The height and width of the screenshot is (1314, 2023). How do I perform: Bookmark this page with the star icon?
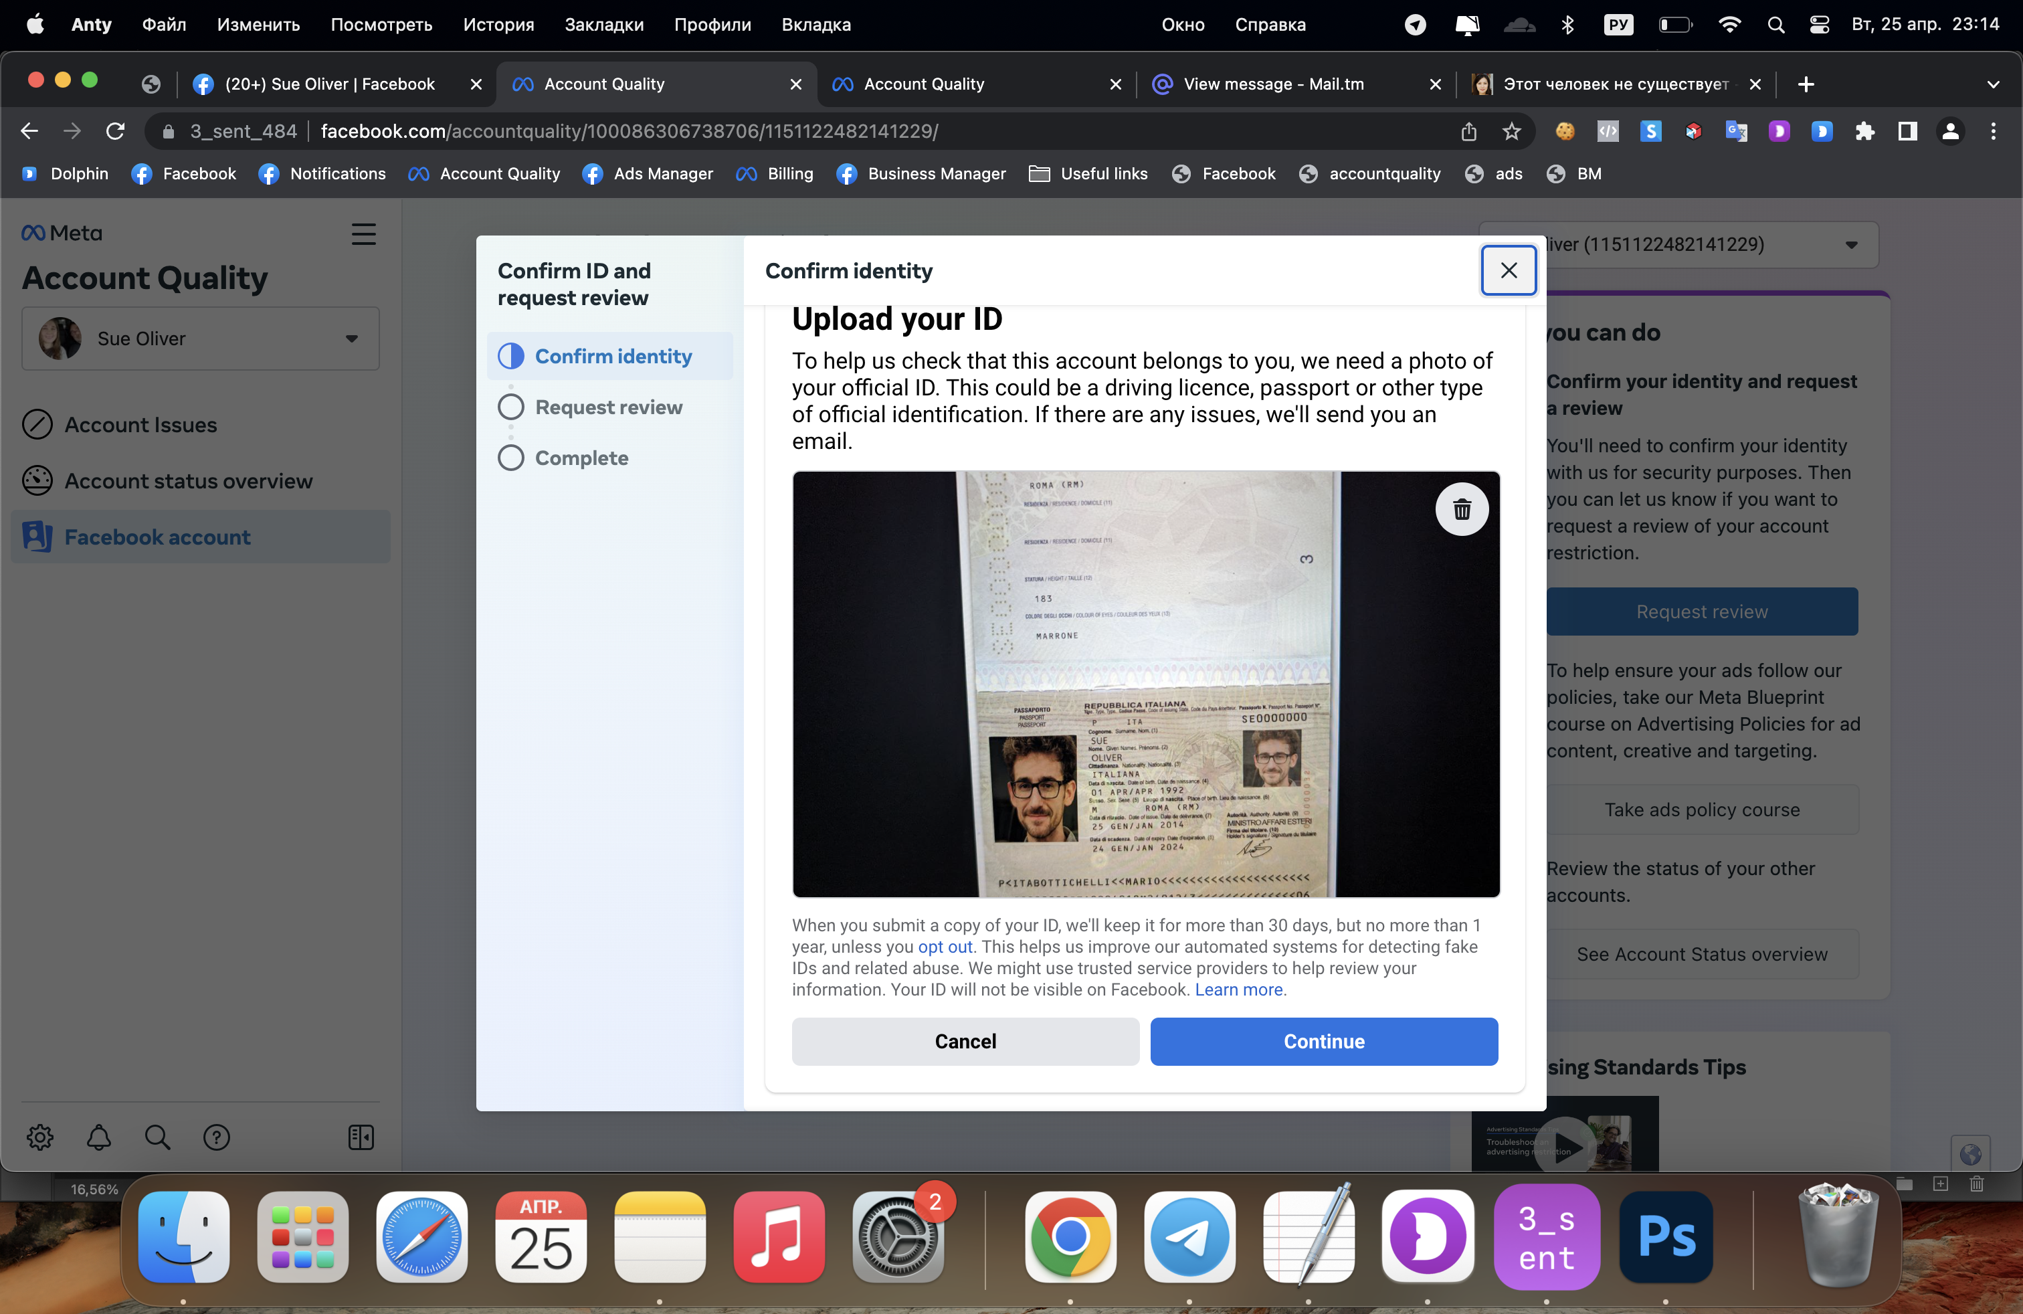(x=1511, y=131)
